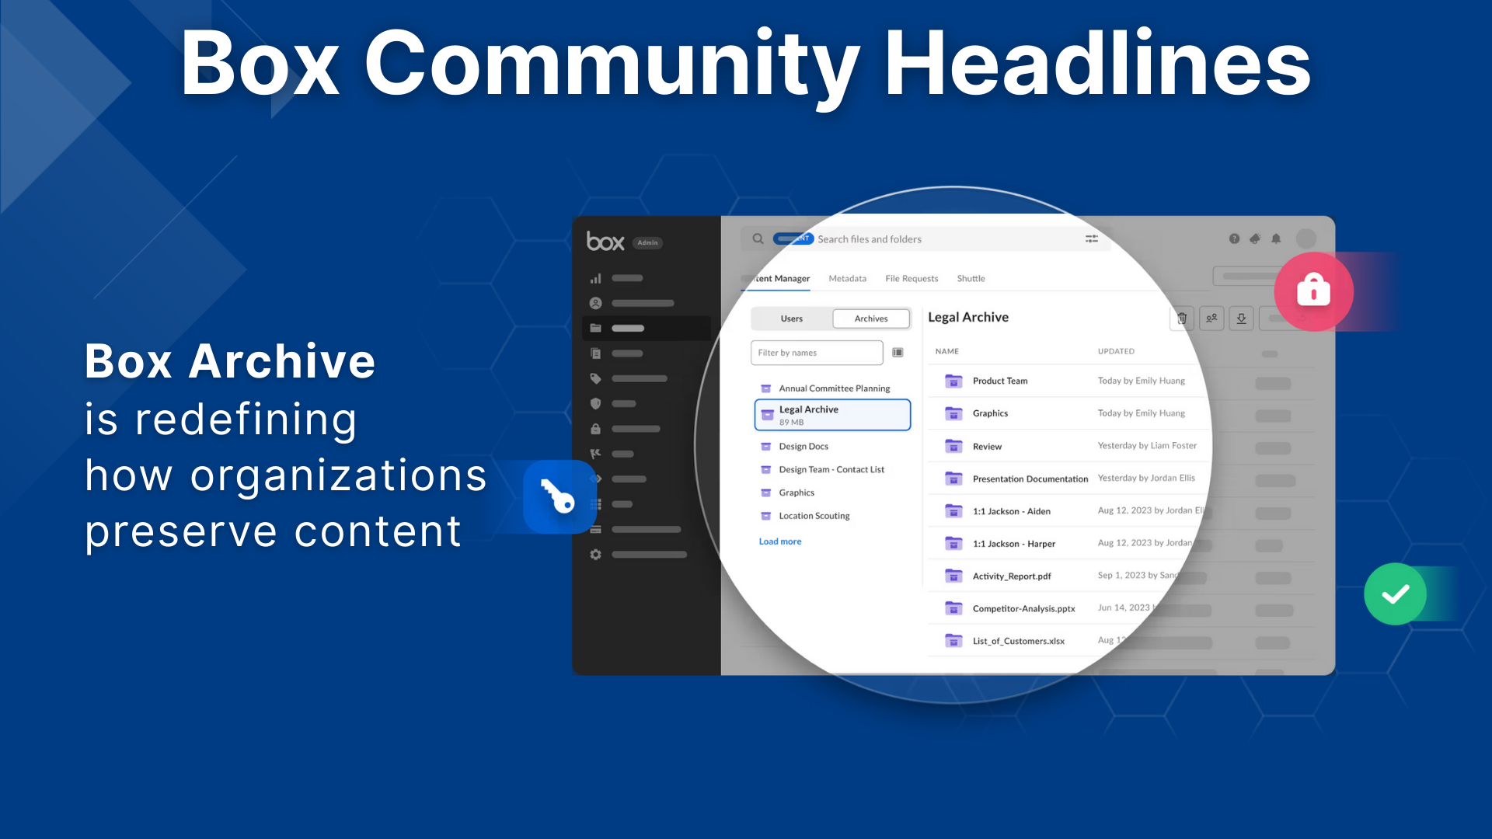This screenshot has width=1492, height=839.
Task: Open the Shuttle tab
Action: pos(971,279)
